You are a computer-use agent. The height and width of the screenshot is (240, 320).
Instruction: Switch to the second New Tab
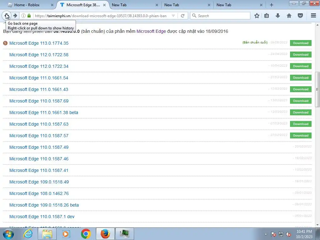coord(172,5)
